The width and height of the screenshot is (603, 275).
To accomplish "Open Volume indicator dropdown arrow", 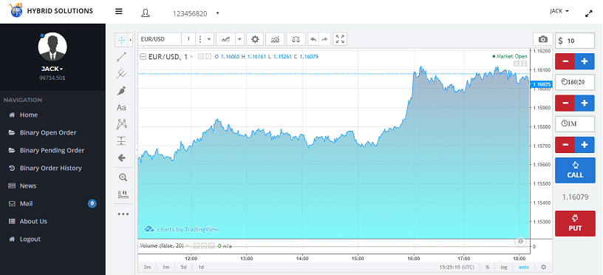I will coord(187,245).
